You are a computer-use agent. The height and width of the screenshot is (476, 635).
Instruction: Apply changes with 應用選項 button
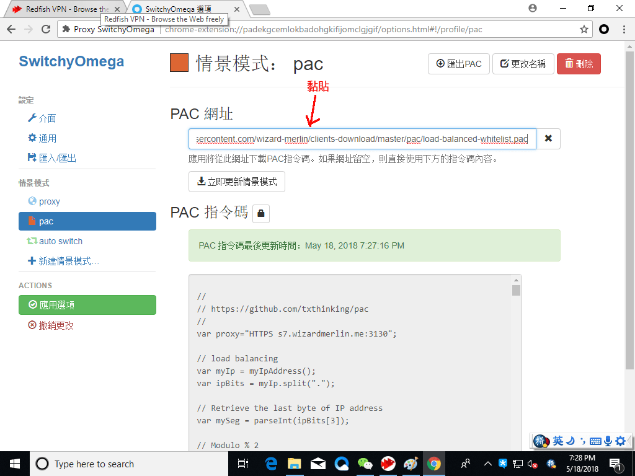coord(87,305)
